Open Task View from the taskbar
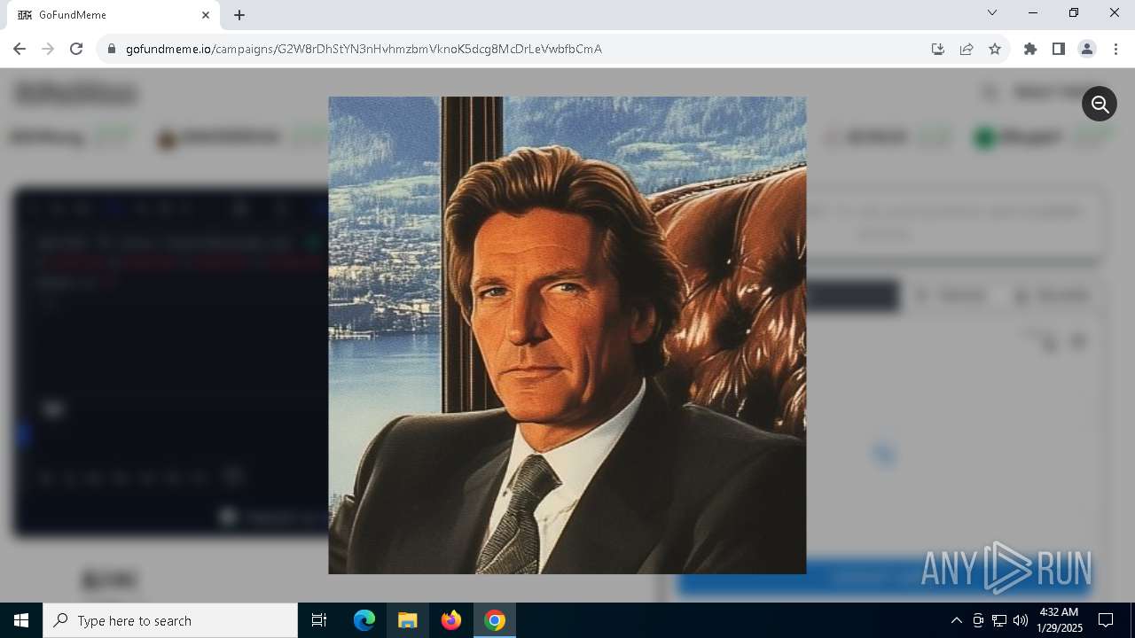The height and width of the screenshot is (638, 1135). pos(319,620)
